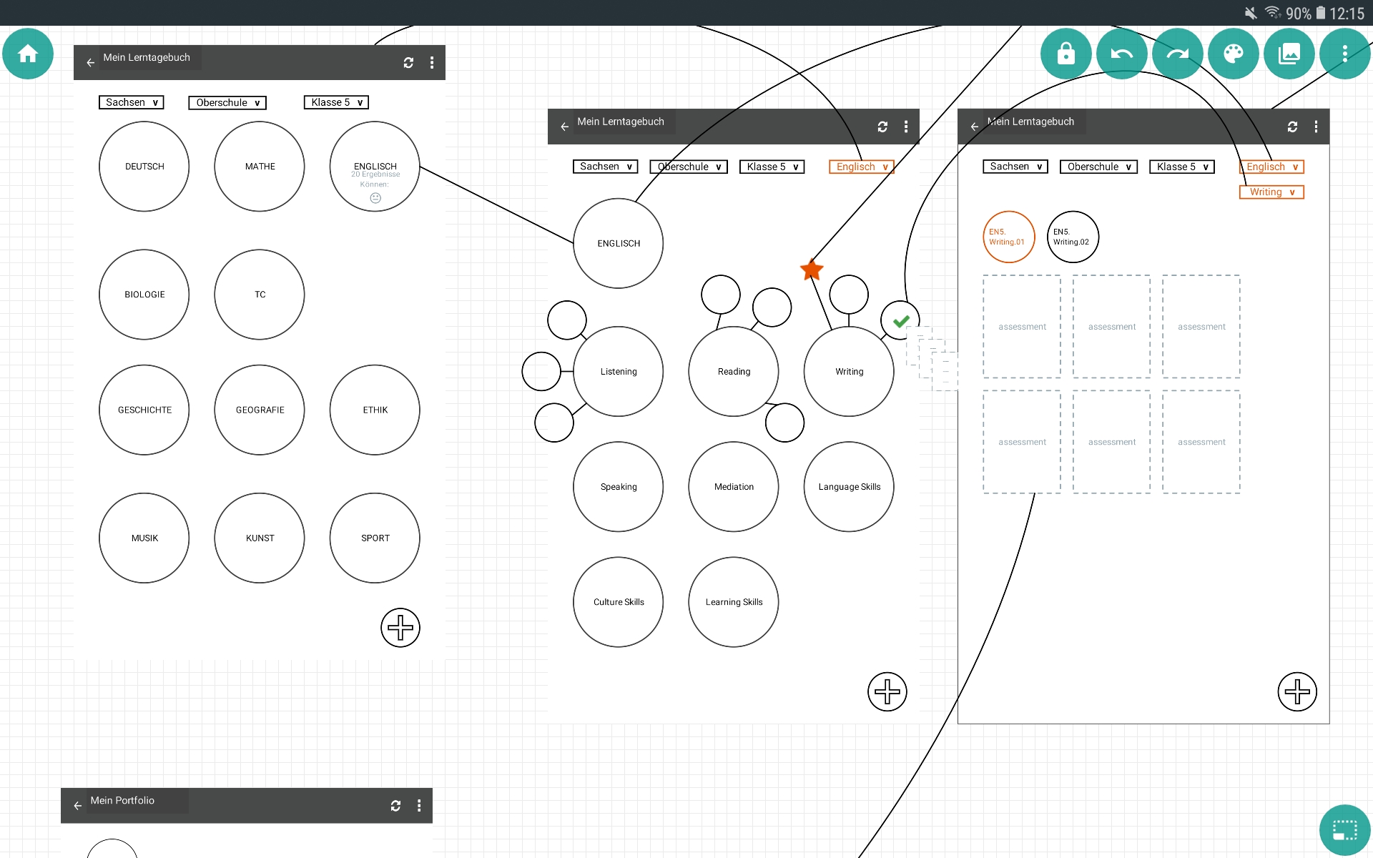Expand Klasse 5 dropdown in left panel
The image size is (1373, 858).
pos(336,102)
